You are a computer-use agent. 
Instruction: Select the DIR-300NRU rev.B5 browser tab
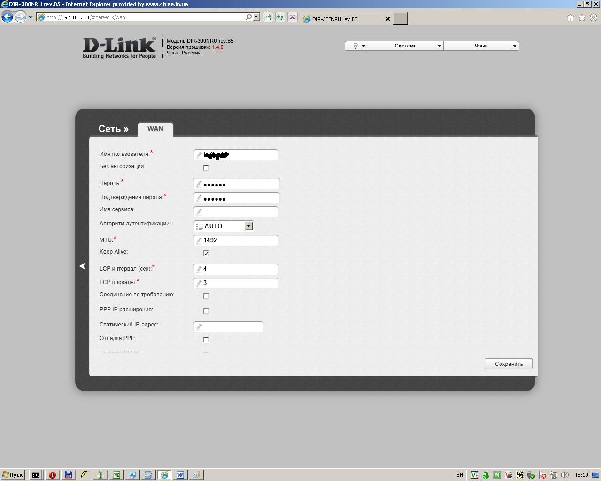[347, 19]
